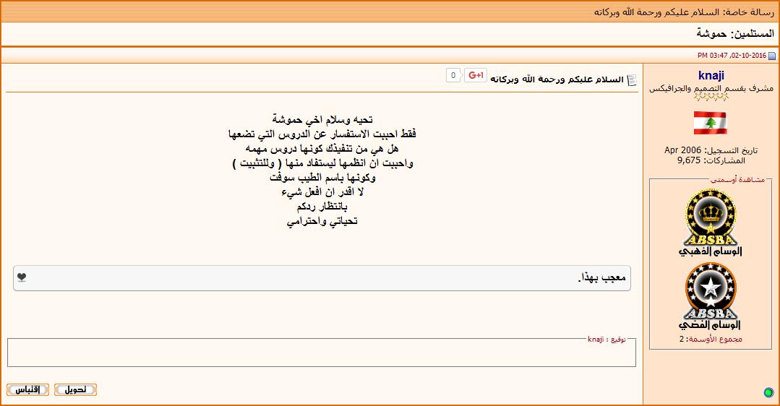This screenshot has height=406, width=780.
Task: Click the مشاهدة أوسمتي medals heading
Action: coord(716,179)
